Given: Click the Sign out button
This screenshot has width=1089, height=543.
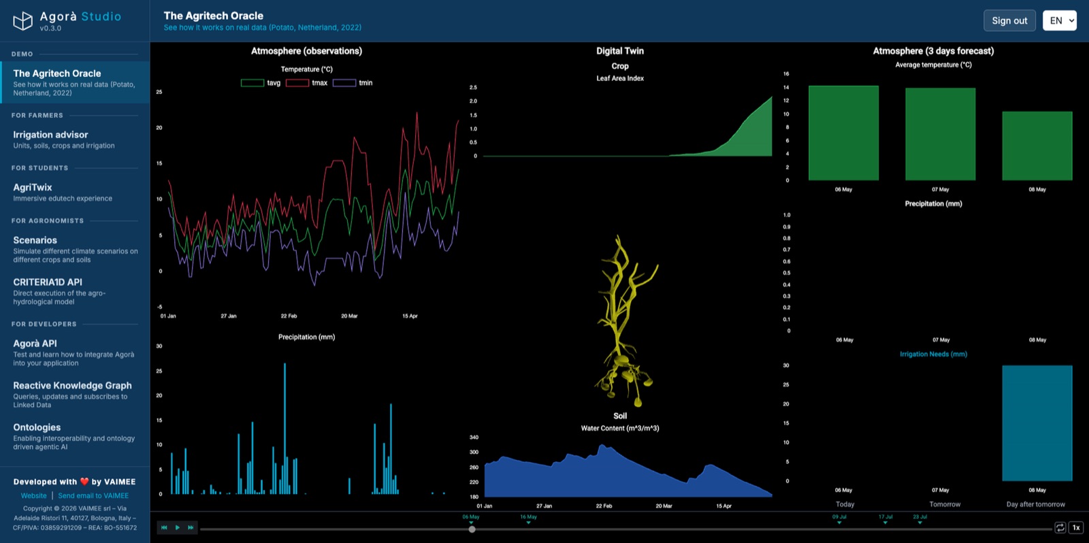Looking at the screenshot, I should 1009,20.
